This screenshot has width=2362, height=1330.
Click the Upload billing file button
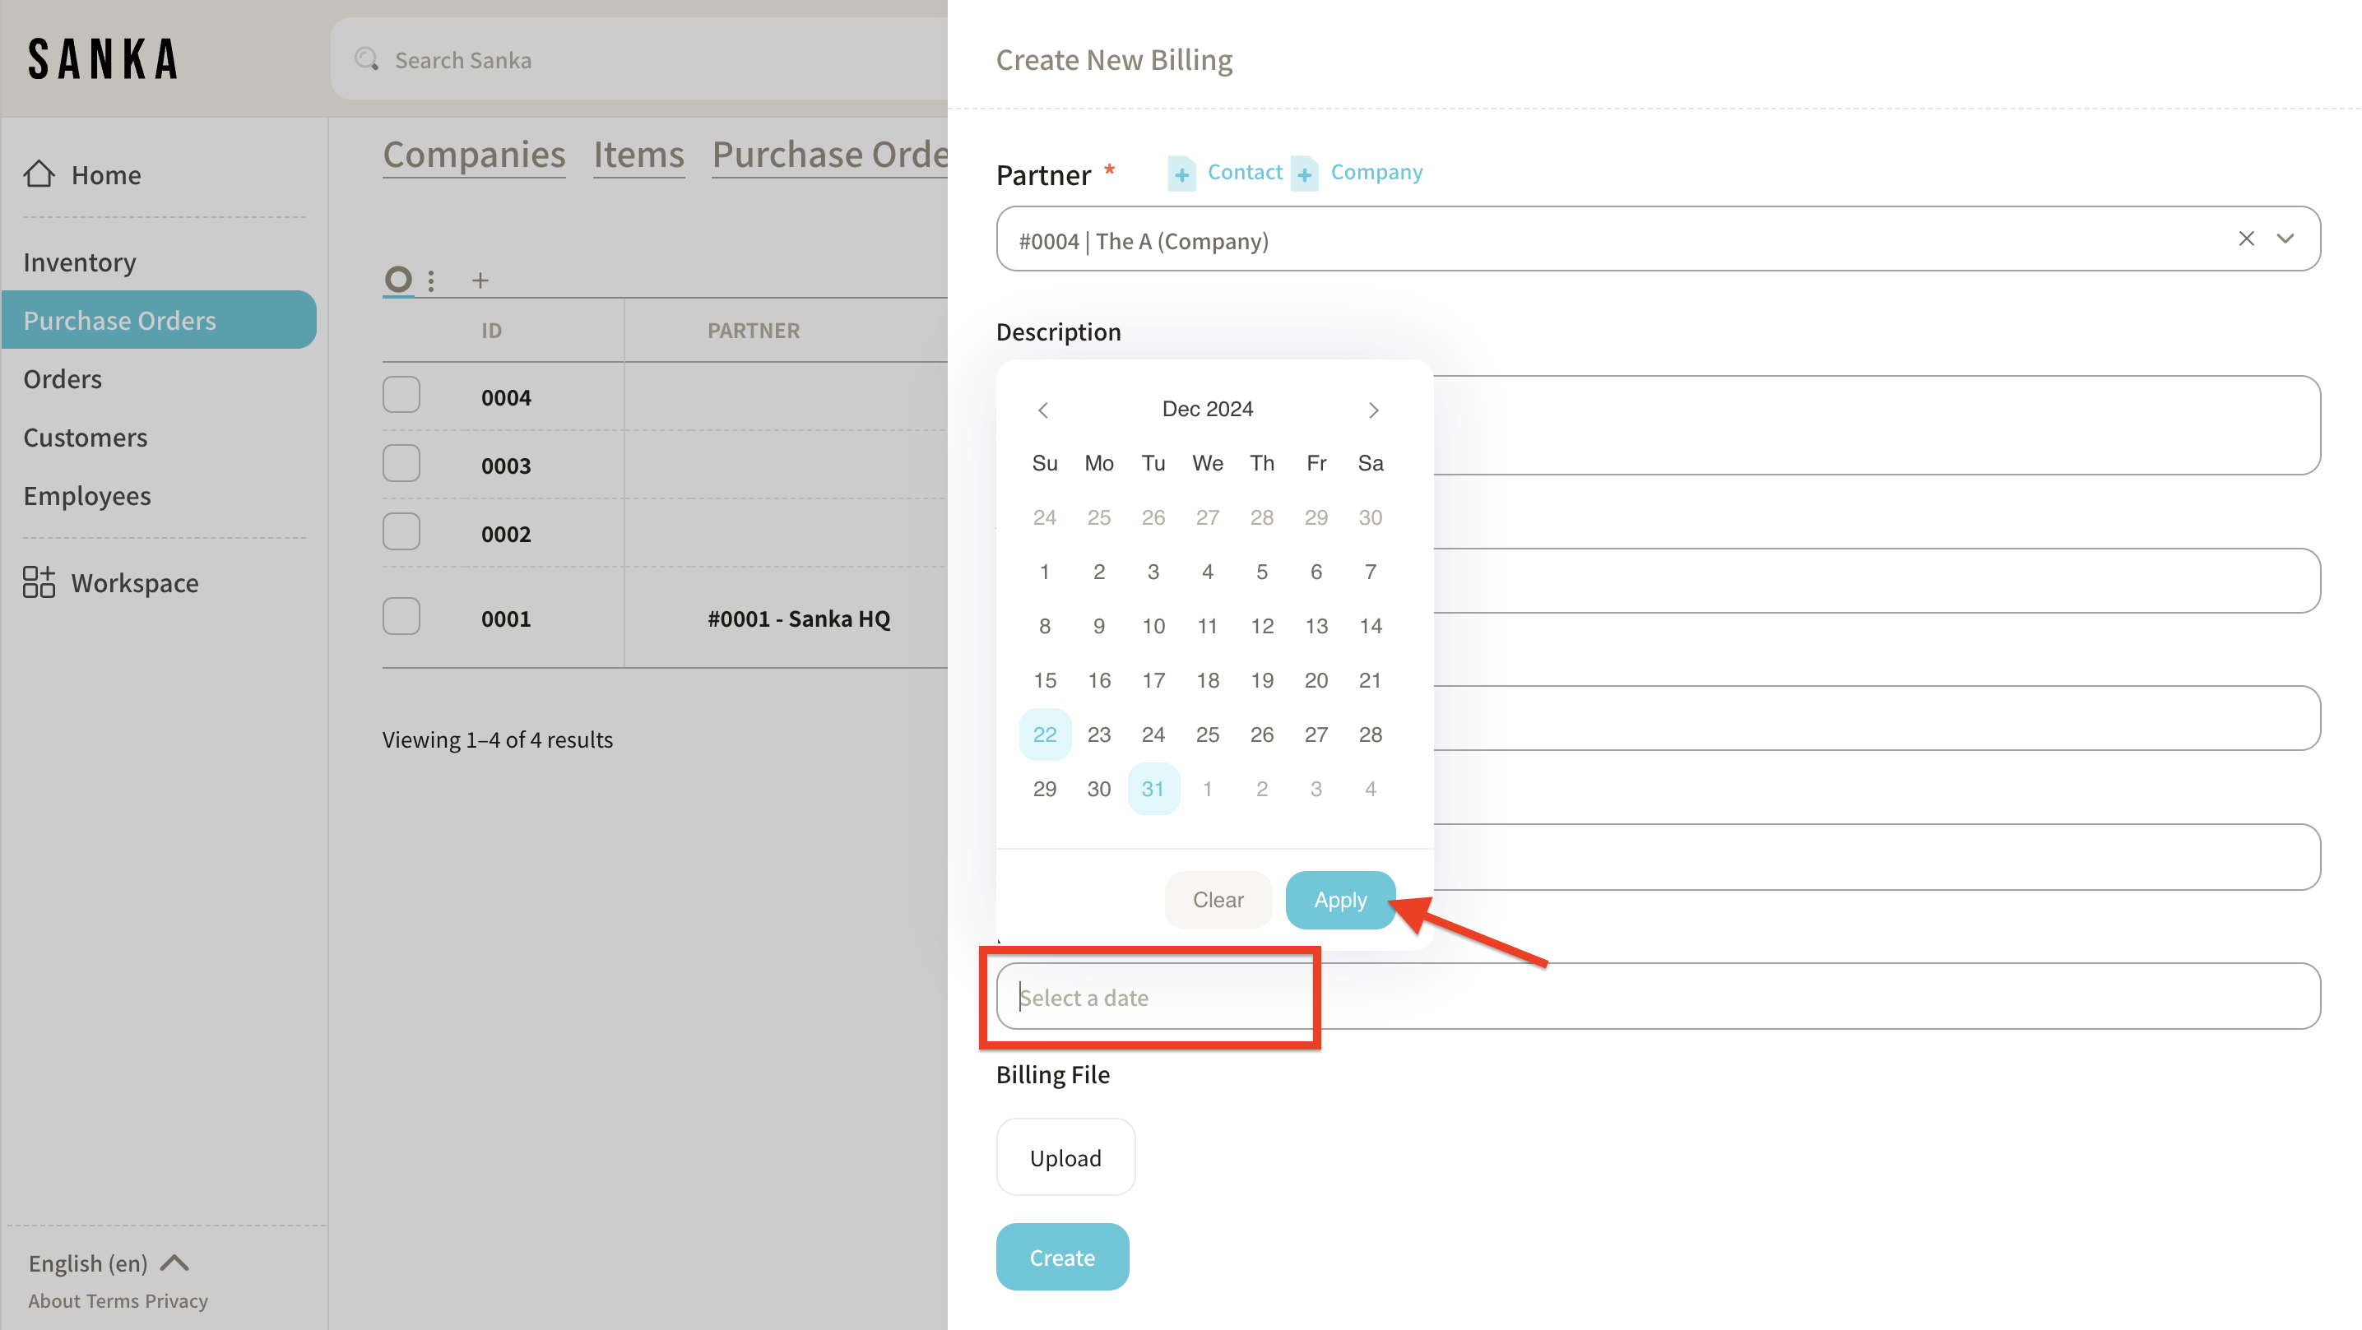(x=1065, y=1157)
